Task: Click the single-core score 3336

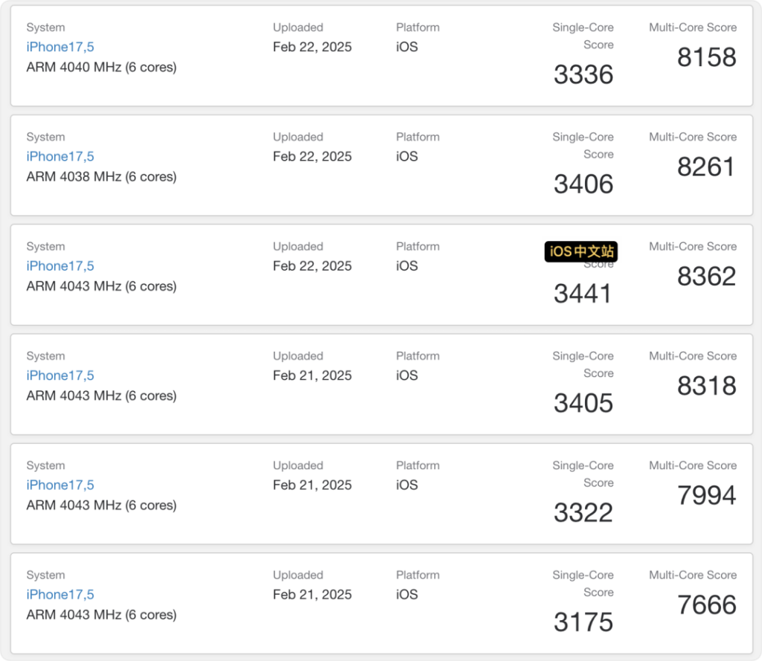Action: coord(583,74)
